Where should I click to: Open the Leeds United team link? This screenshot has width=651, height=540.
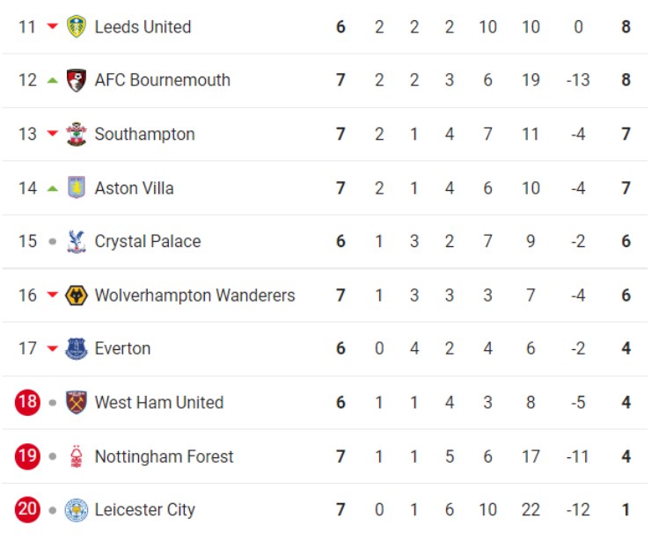[143, 27]
